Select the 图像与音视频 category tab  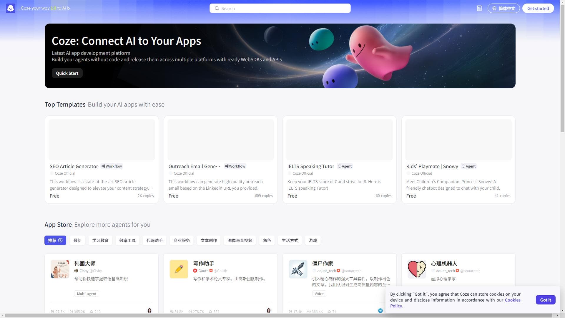click(240, 240)
